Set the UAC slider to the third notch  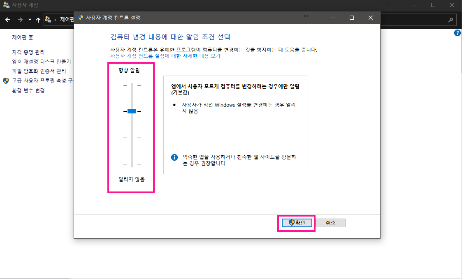132,138
